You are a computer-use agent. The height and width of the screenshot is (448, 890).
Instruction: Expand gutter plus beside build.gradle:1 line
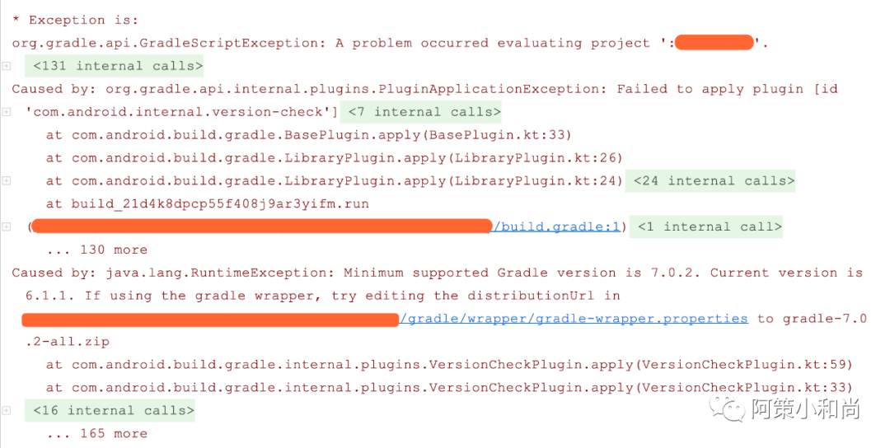[x=6, y=226]
